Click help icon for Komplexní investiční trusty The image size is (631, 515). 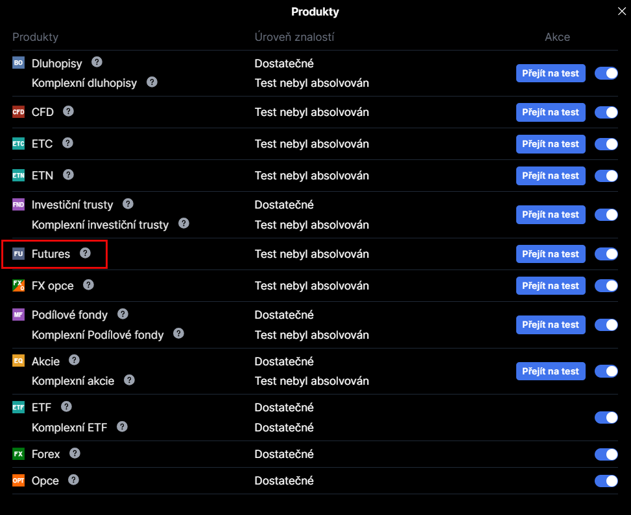tap(184, 223)
